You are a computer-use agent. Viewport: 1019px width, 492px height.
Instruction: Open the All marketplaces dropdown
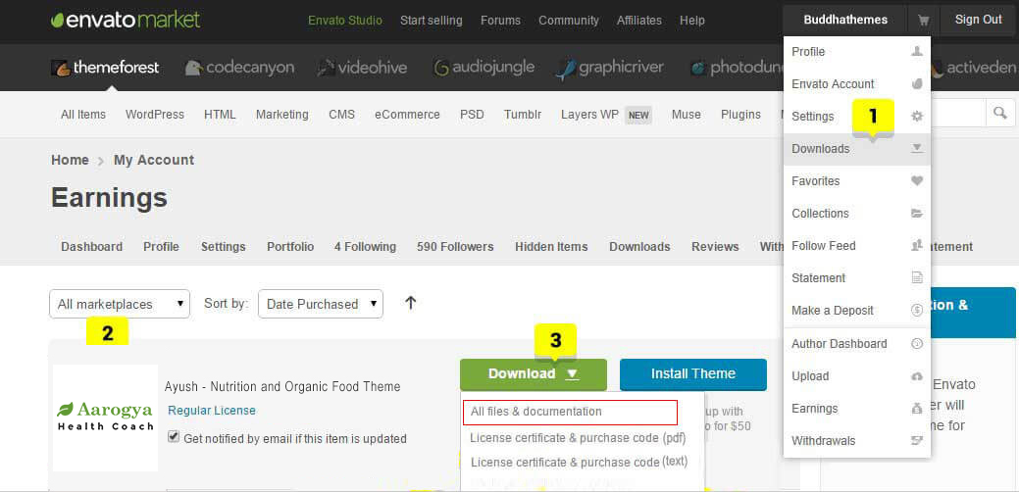tap(119, 304)
